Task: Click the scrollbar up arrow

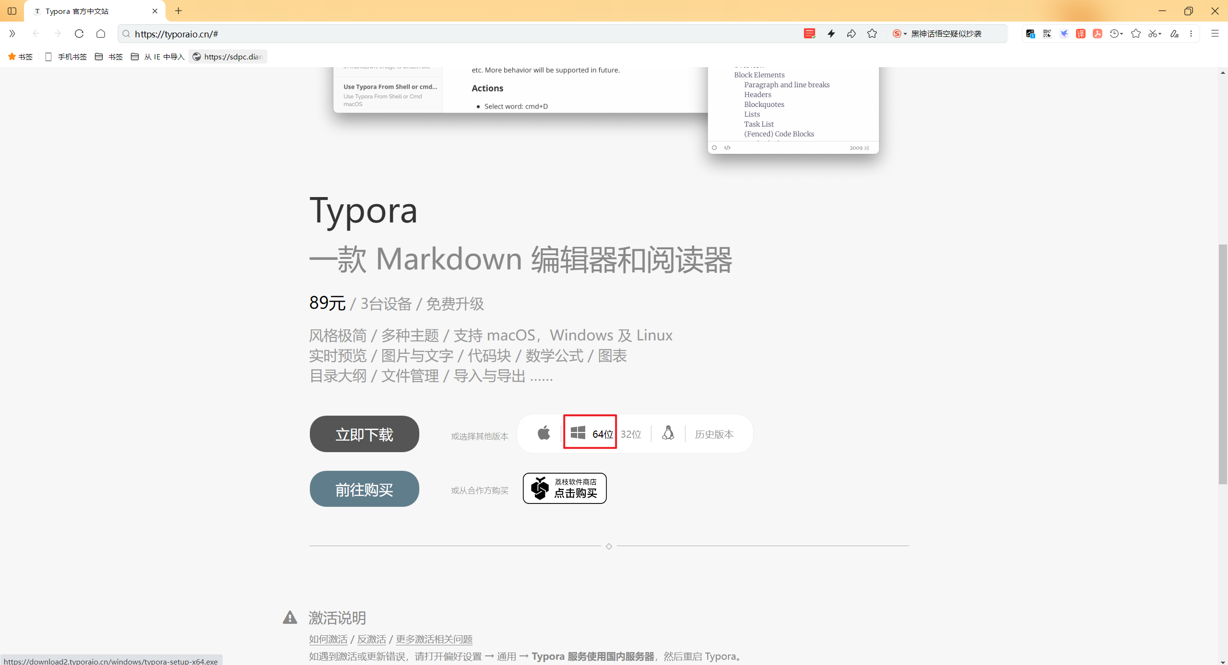Action: point(1223,72)
